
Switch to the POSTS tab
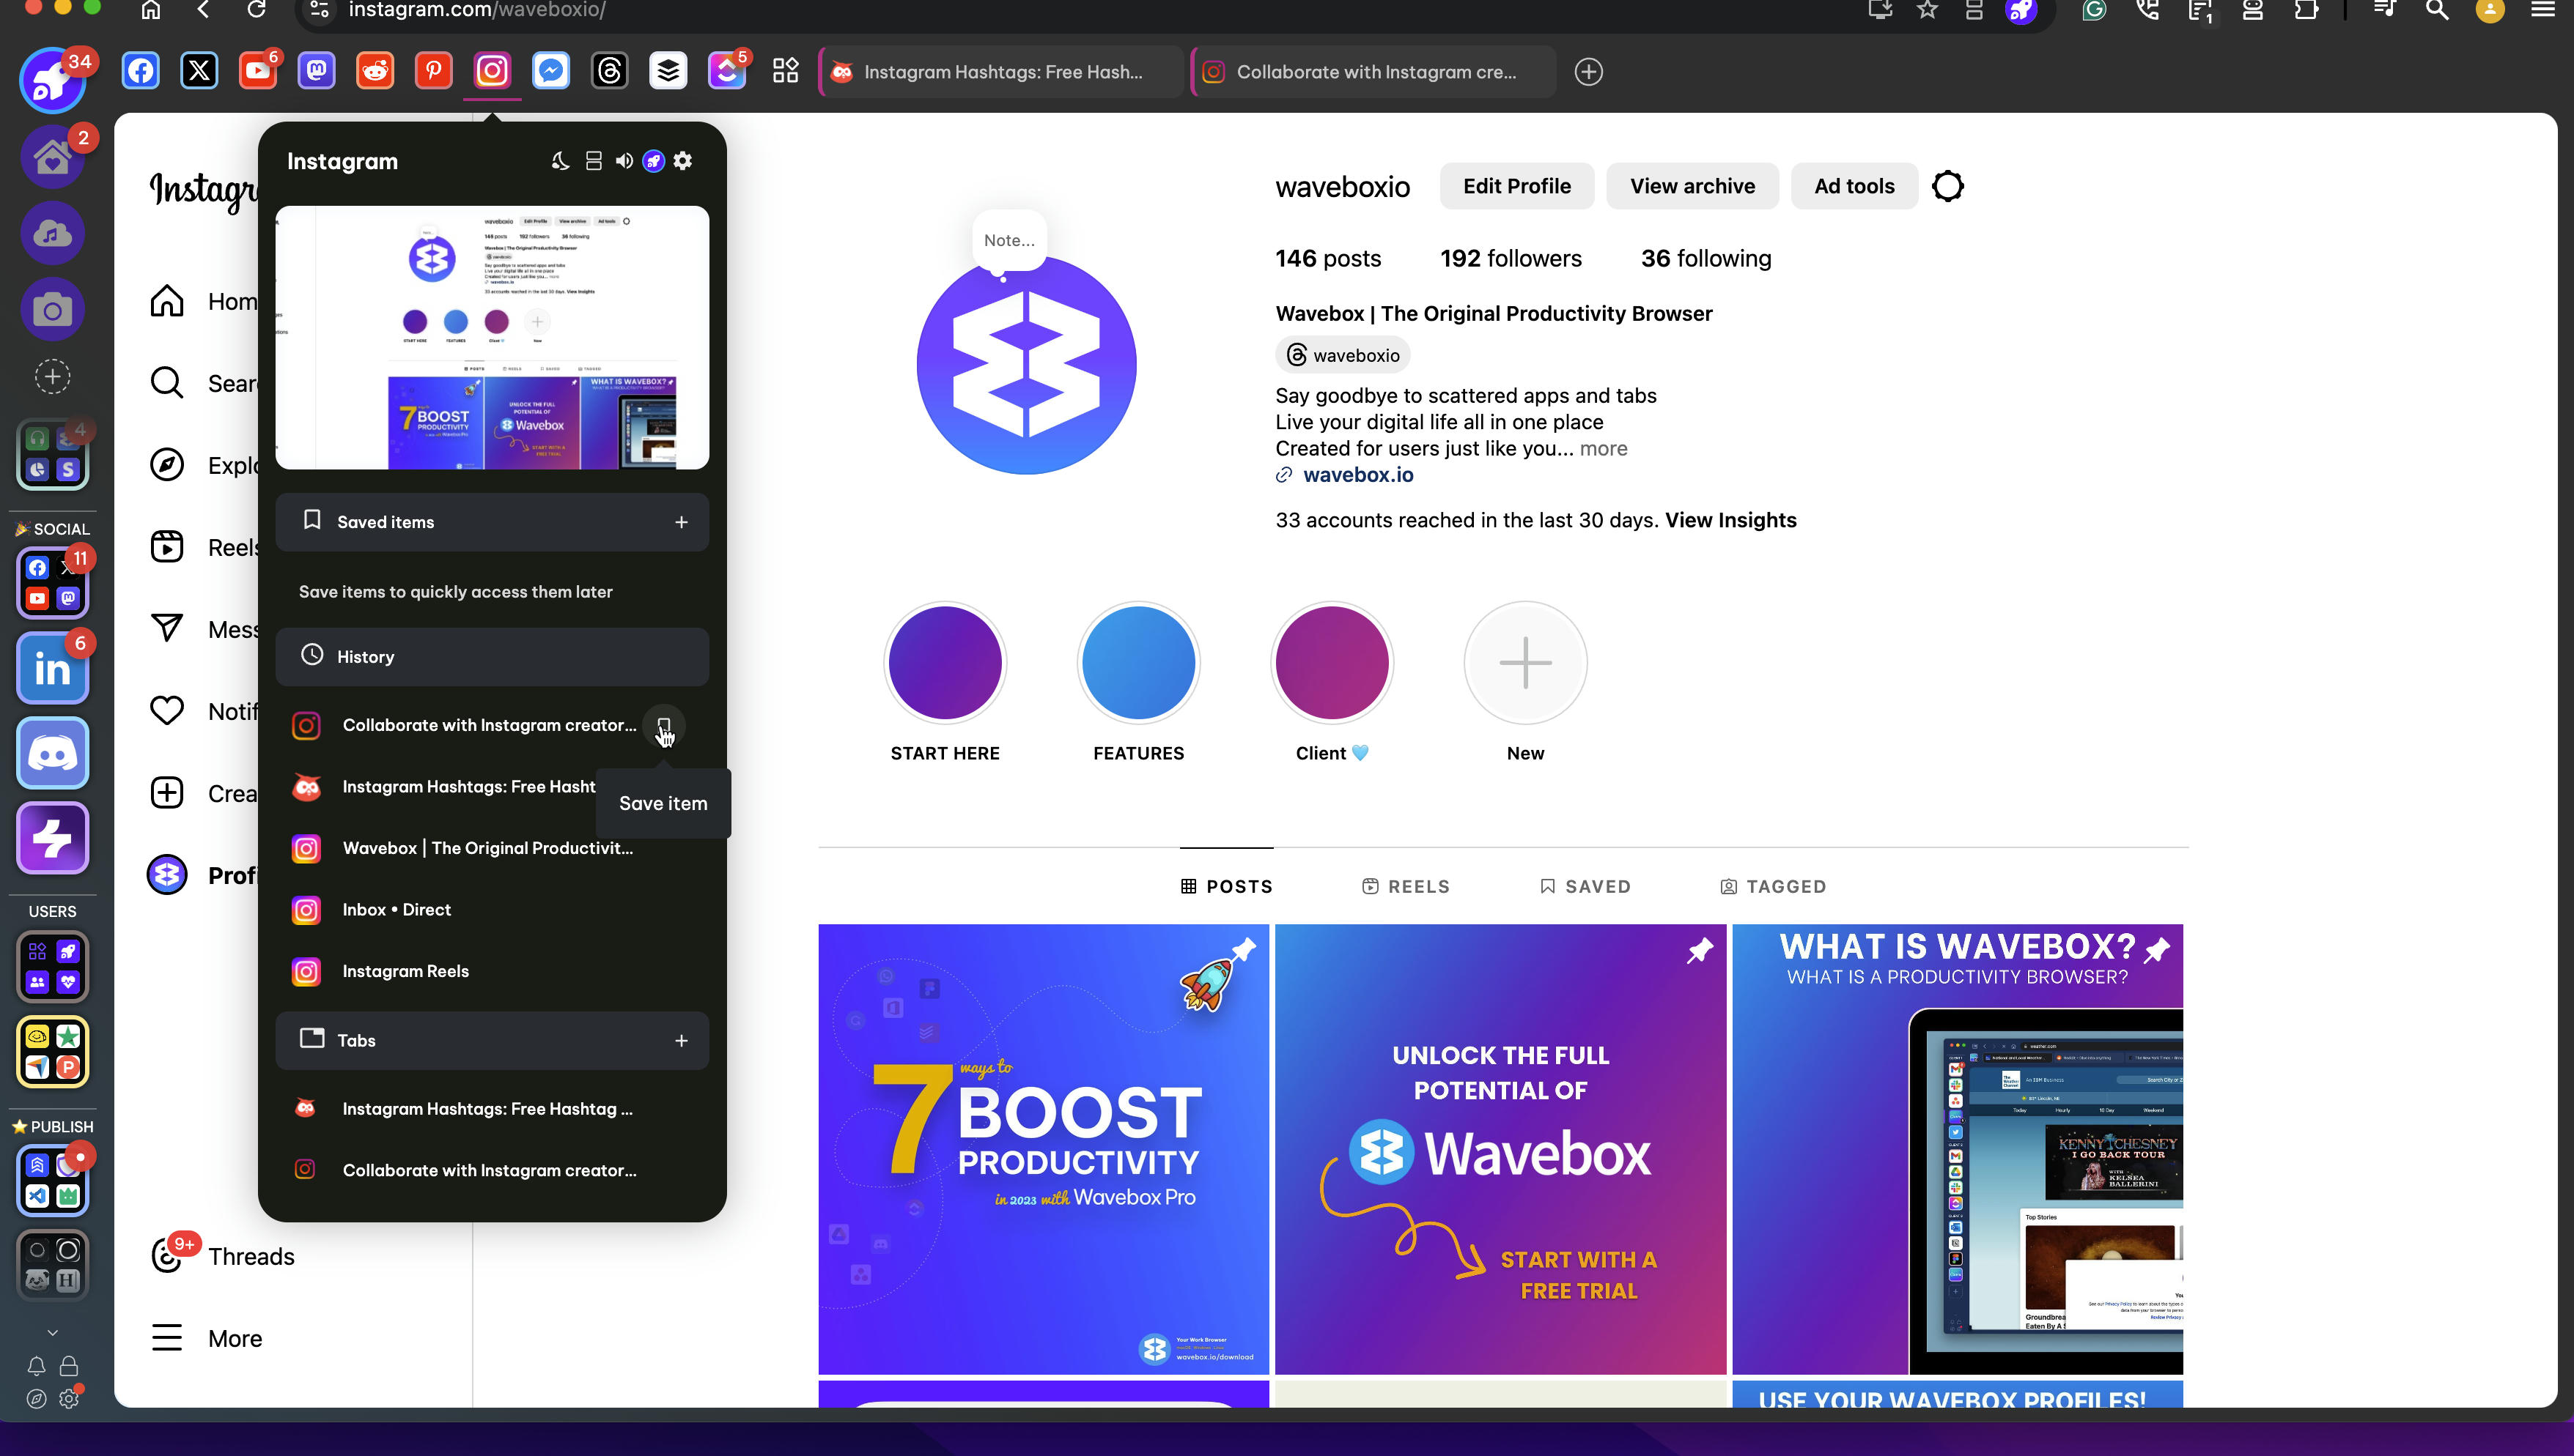point(1226,887)
